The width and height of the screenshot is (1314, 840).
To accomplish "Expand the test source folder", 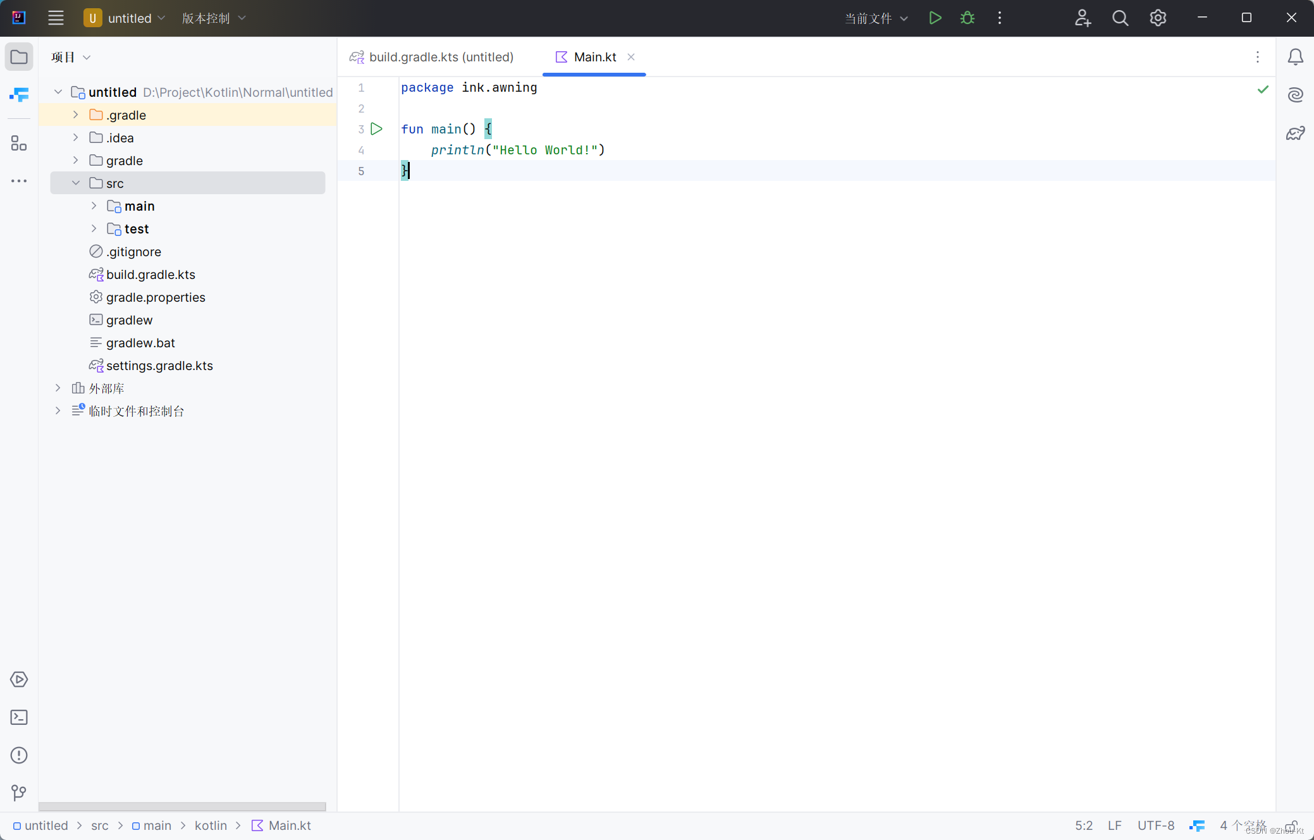I will [x=94, y=229].
